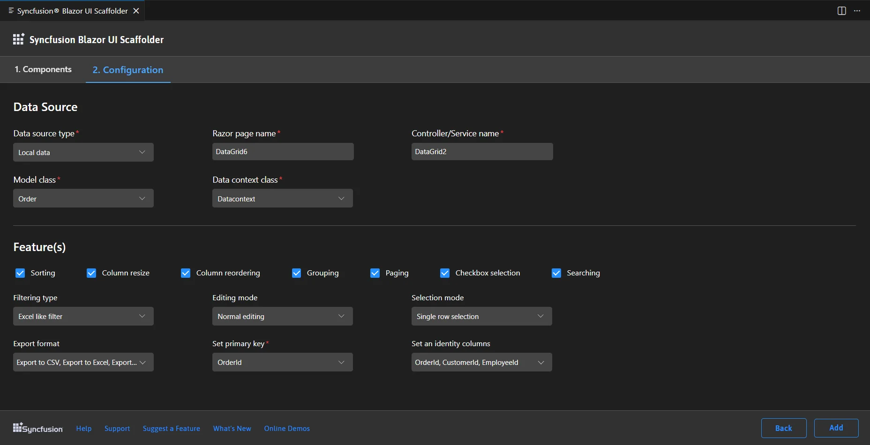Expand the Model class dropdown
The width and height of the screenshot is (870, 445).
click(83, 198)
